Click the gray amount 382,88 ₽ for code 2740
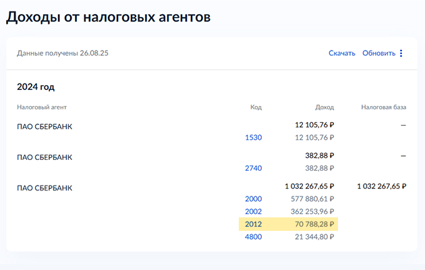The image size is (425, 270). coord(320,168)
